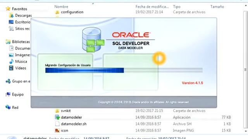248x139 pixels.
Task: Click the Documentos library icon
Action: [x=11, y=48]
